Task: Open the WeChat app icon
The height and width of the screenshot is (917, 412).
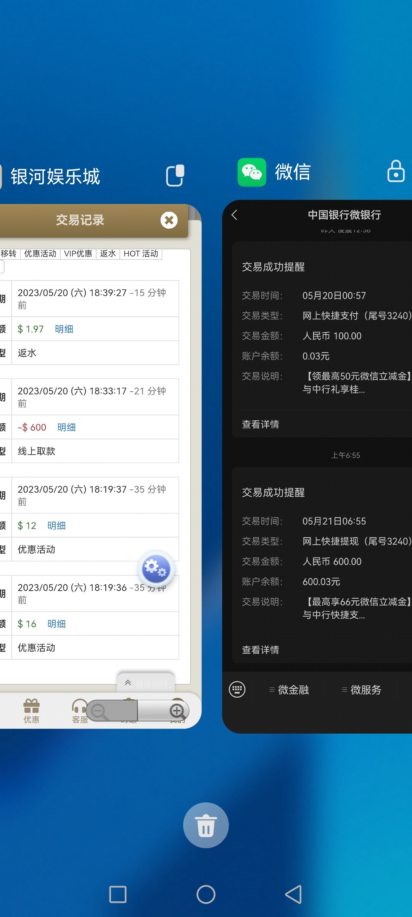Action: pyautogui.click(x=252, y=172)
